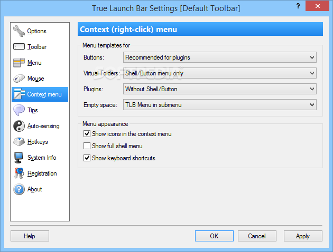Image resolution: width=333 pixels, height=252 pixels.
Task: Click the Toolbar icon in sidebar
Action: (x=19, y=46)
